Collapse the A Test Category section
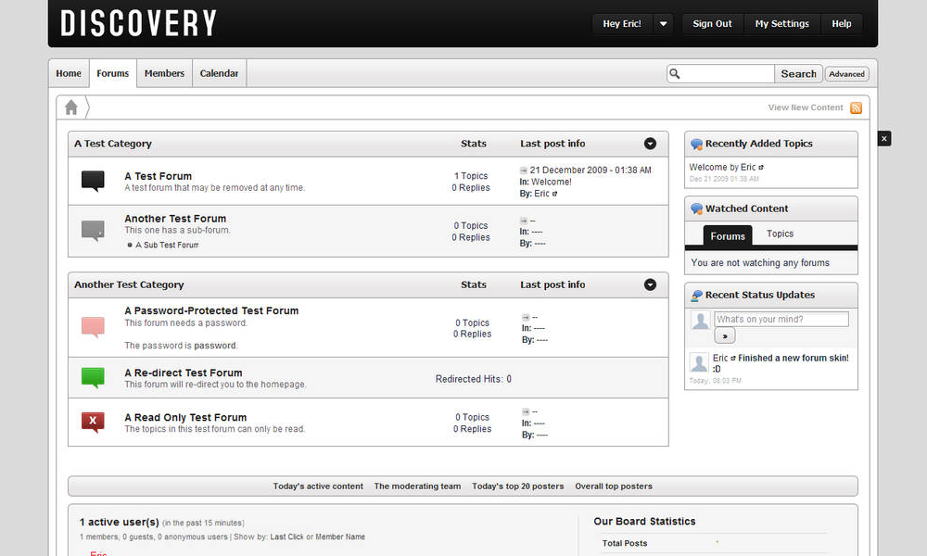This screenshot has height=556, width=927. pyautogui.click(x=650, y=144)
